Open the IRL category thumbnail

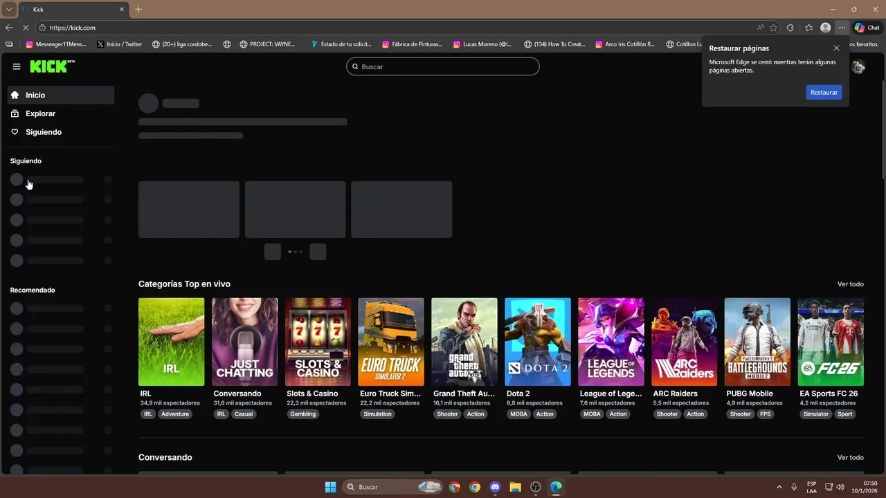point(171,342)
